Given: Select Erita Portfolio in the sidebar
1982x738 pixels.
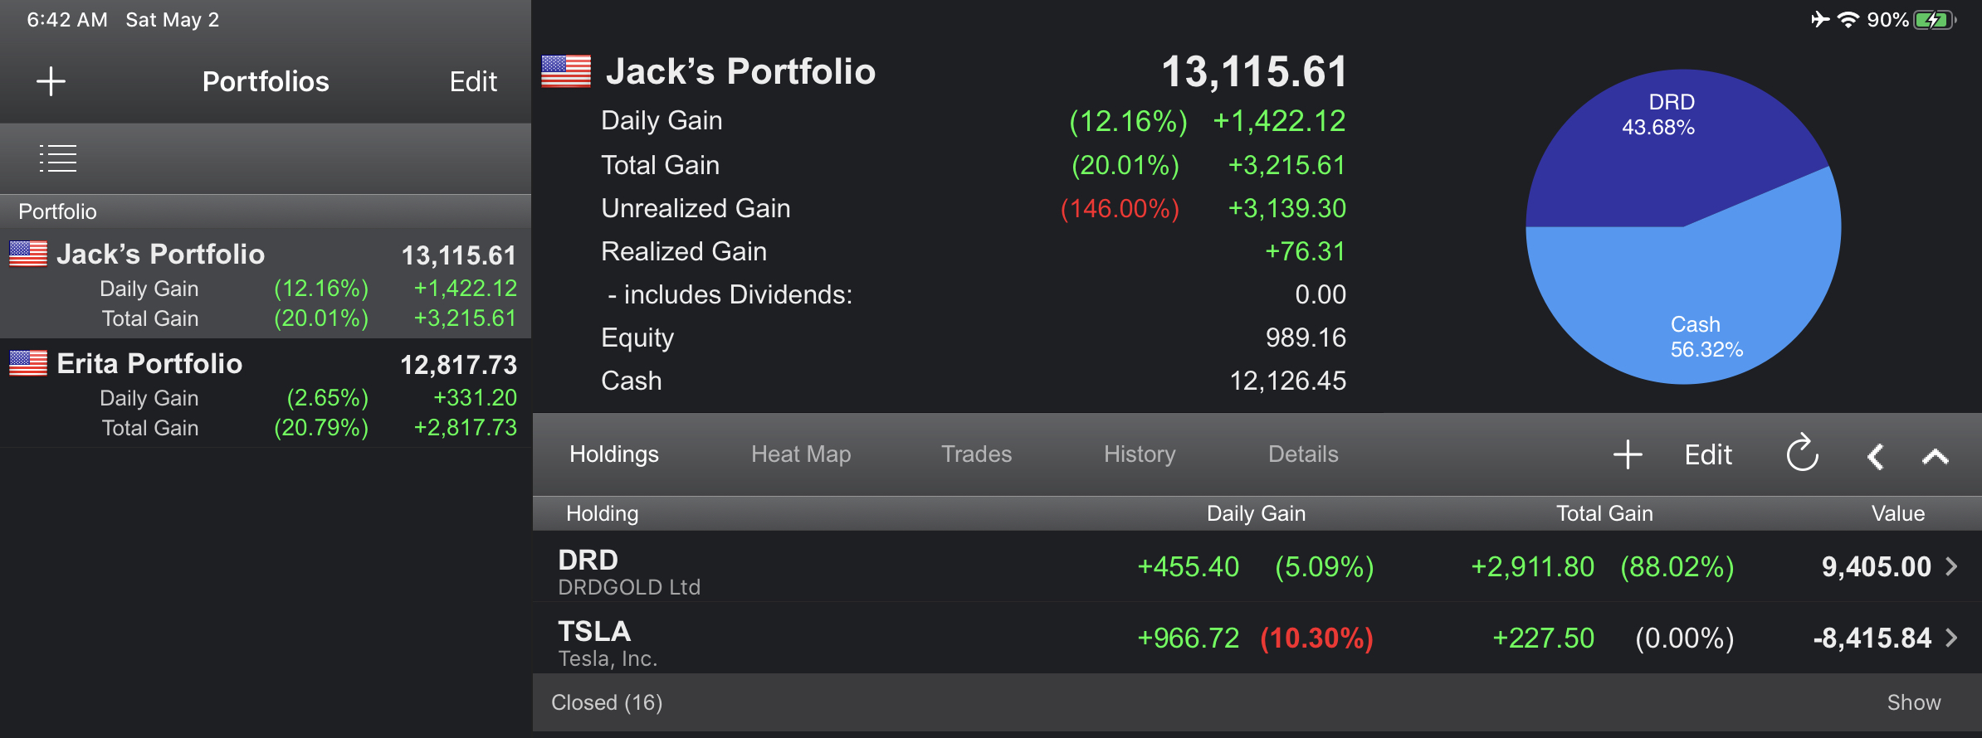Looking at the screenshot, I should pos(149,364).
